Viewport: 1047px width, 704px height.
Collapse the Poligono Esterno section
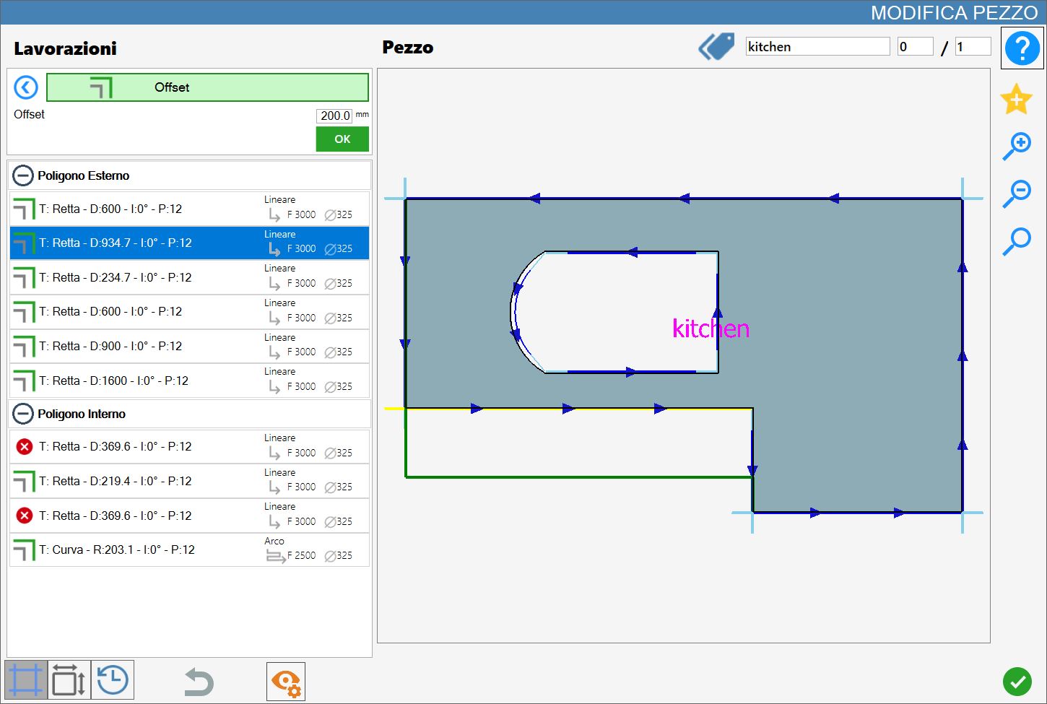click(x=23, y=175)
